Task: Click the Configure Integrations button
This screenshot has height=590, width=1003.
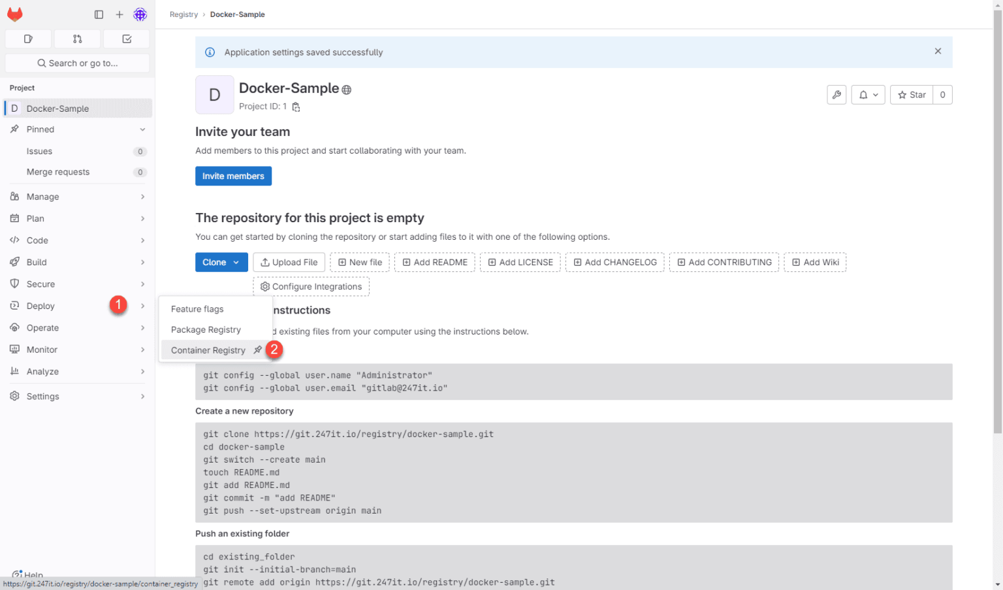Action: (x=311, y=286)
